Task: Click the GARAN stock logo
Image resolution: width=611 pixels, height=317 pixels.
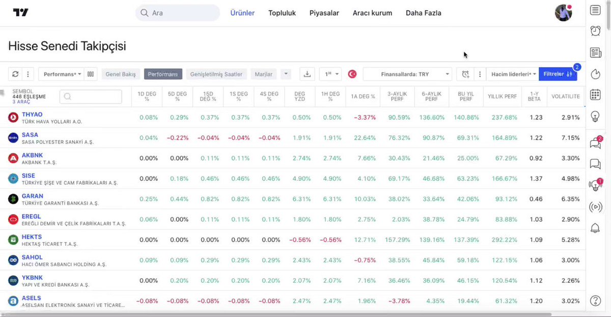Action: point(13,199)
